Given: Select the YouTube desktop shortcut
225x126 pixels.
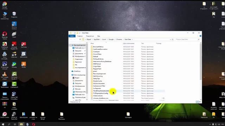Looking at the screenshot, I should pyautogui.click(x=24, y=45).
